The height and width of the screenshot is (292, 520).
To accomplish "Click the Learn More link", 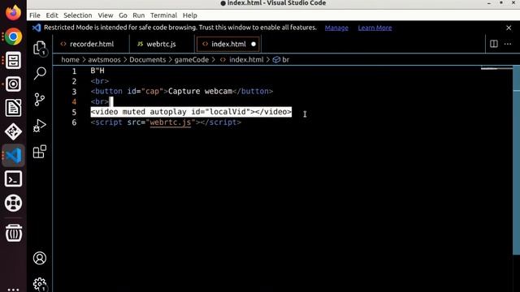I will [x=375, y=28].
